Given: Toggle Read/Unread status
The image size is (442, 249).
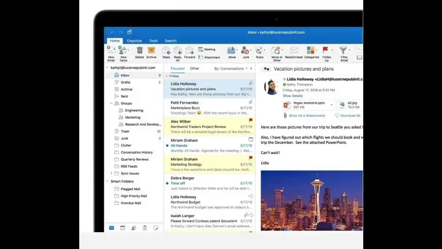Looking at the screenshot, I should coord(294,52).
